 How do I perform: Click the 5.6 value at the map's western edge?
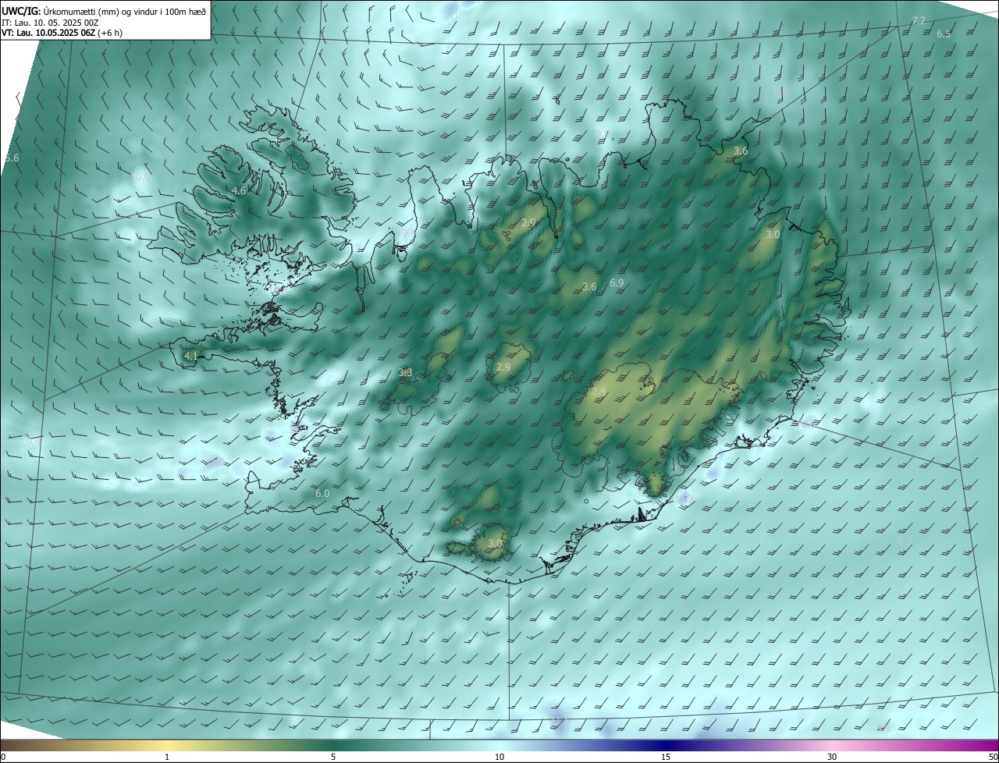12,158
